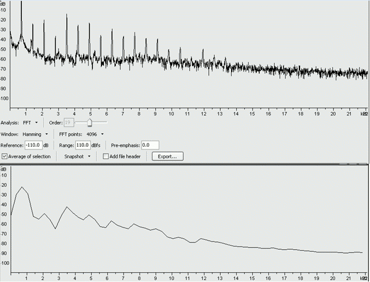Click the Export... button
Image resolution: width=370 pixels, height=282 pixels.
(x=167, y=157)
